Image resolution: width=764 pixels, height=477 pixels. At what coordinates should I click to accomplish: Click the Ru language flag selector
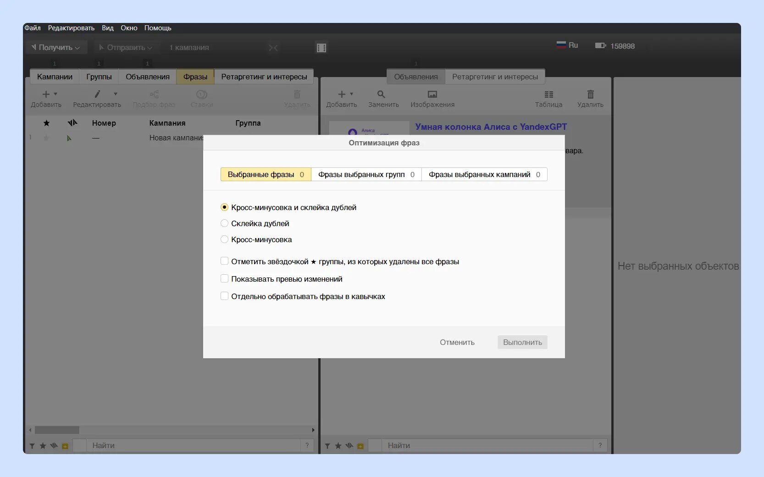[x=567, y=45]
